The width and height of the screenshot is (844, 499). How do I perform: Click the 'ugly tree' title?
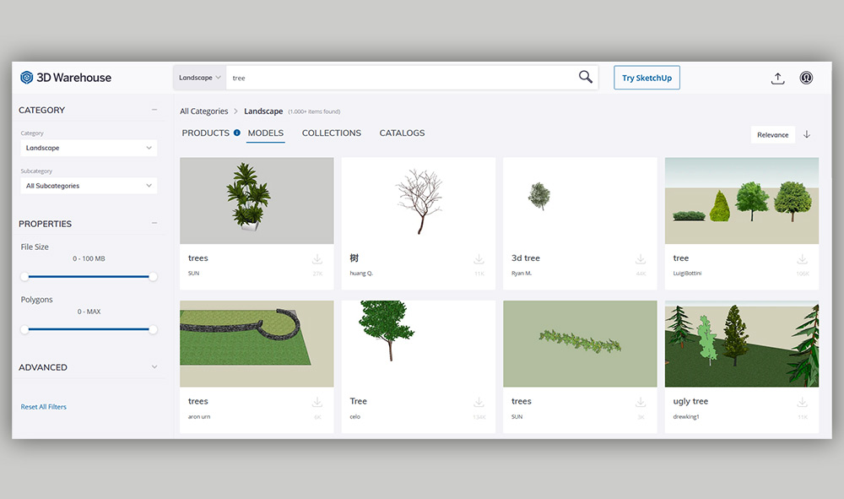[690, 402]
